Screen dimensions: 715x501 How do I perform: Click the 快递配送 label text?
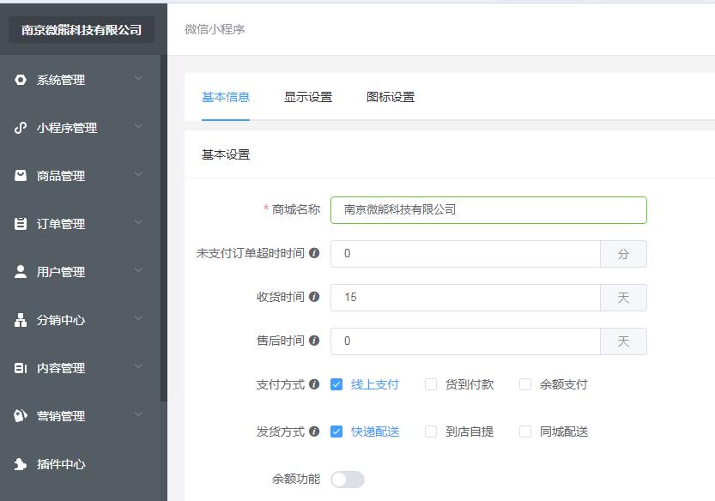point(375,432)
